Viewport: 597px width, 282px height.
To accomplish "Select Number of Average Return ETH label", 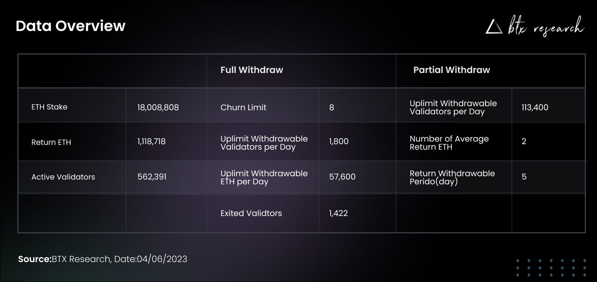I will 449,143.
